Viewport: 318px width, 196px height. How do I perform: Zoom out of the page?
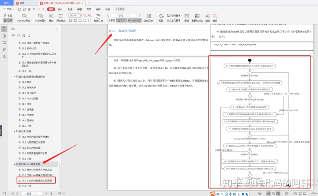(x=85, y=15)
